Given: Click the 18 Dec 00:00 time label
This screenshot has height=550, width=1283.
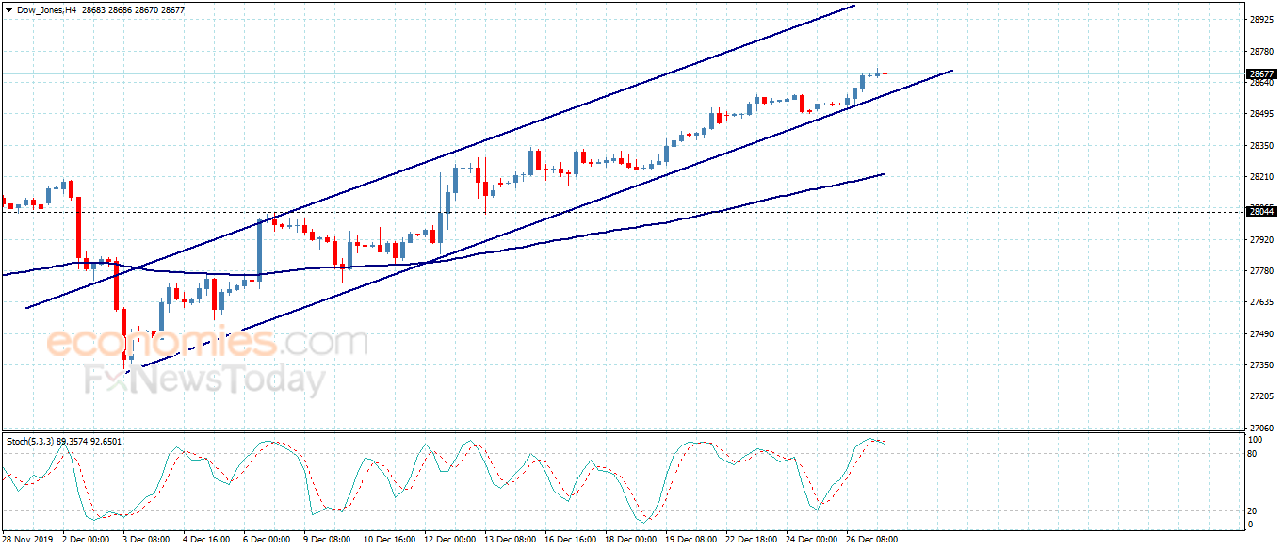Looking at the screenshot, I should (631, 540).
